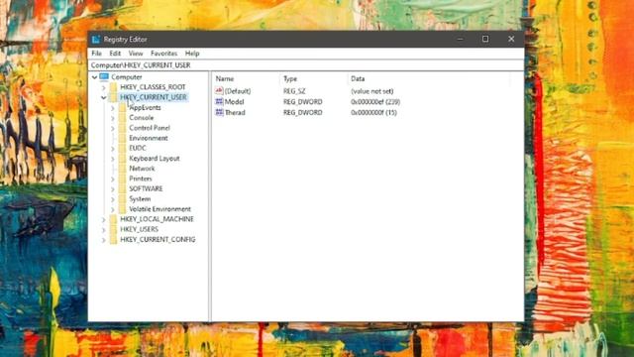The image size is (634, 357).
Task: Select the Computer tree label
Action: click(x=127, y=77)
